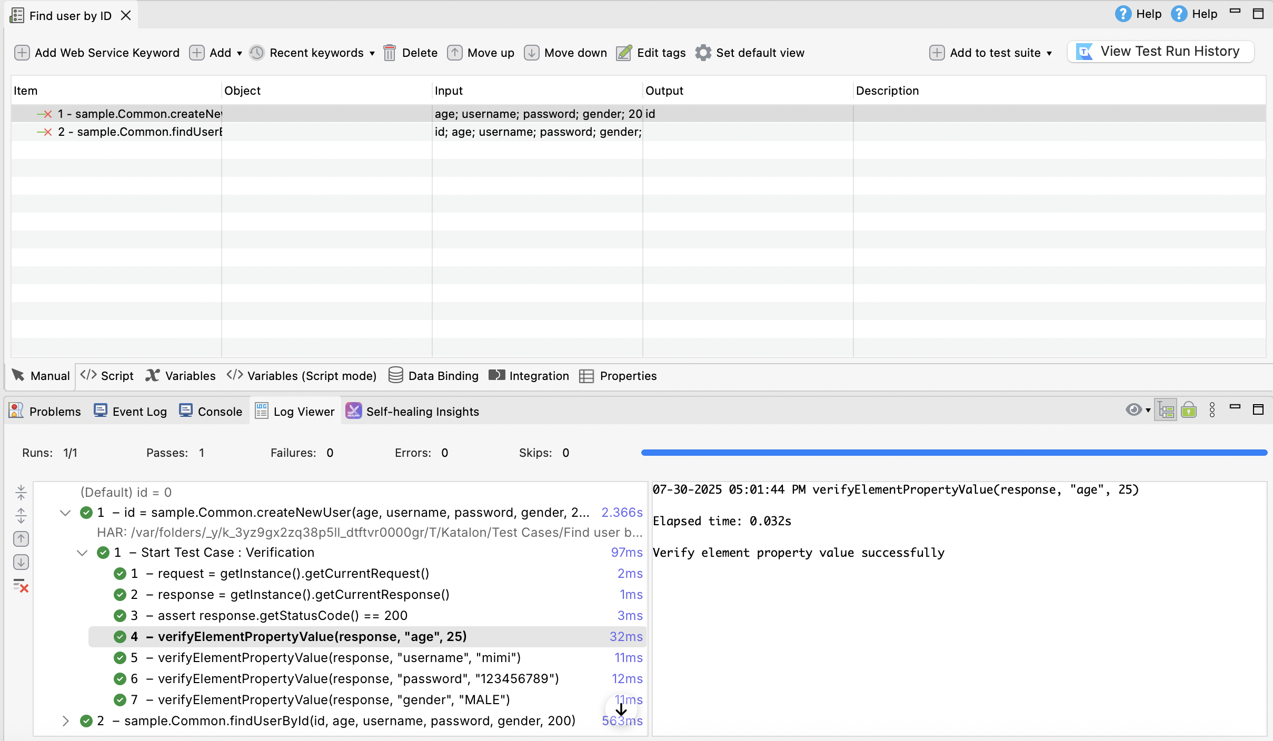Switch to the Manual tab

(41, 376)
